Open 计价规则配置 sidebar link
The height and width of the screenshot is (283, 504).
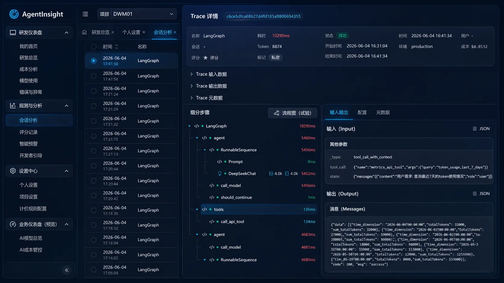pyautogui.click(x=33, y=208)
